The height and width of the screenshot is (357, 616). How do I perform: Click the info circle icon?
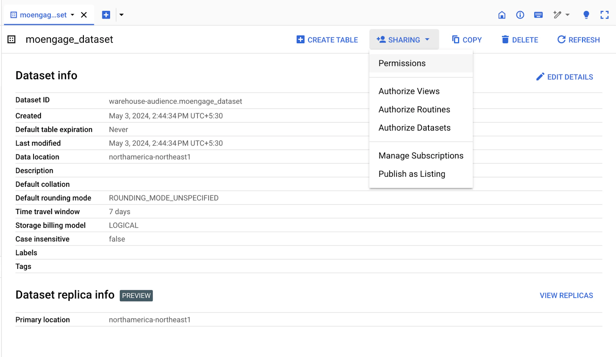[520, 15]
